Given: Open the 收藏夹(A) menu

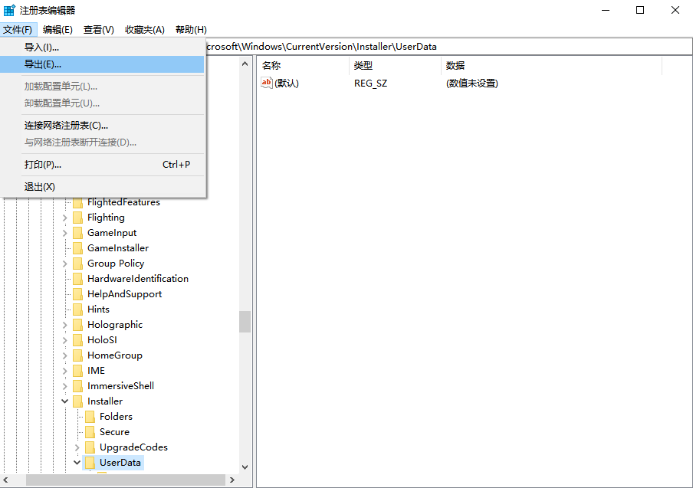Looking at the screenshot, I should tap(145, 30).
